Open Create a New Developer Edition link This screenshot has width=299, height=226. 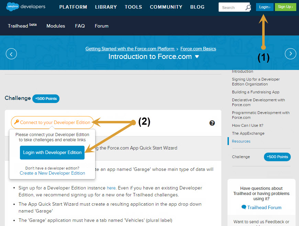tap(53, 173)
